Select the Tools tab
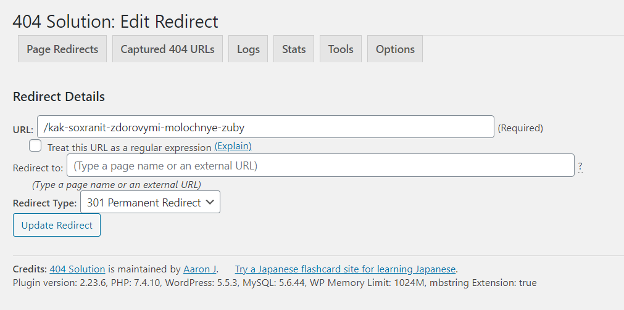This screenshot has height=310, width=624. click(341, 49)
